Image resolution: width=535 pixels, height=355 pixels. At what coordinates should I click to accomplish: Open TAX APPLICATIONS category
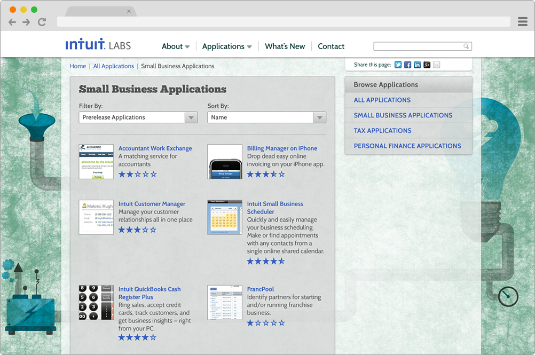[x=382, y=131]
